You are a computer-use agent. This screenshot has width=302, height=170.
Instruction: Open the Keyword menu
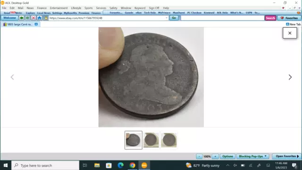point(140,8)
